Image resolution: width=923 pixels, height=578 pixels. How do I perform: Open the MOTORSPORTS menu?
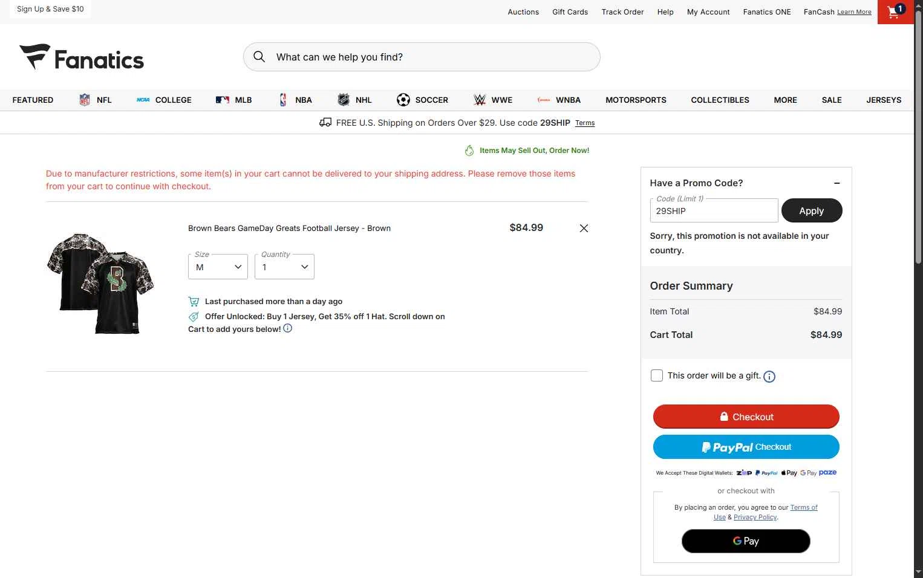point(636,100)
